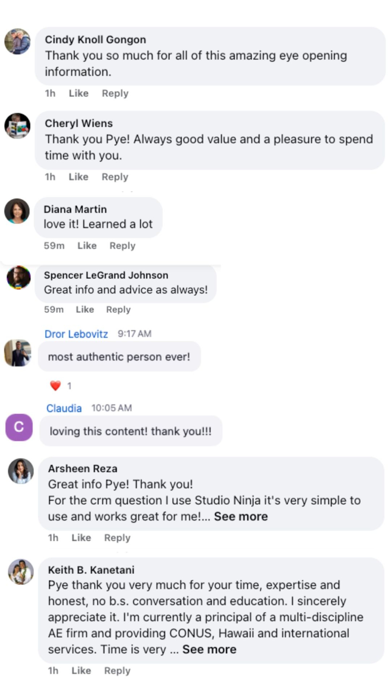Open the Arsheen Reza name link

[x=83, y=468]
